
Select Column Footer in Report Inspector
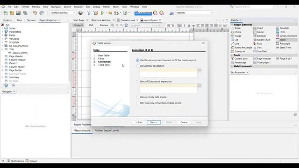pos(17,67)
